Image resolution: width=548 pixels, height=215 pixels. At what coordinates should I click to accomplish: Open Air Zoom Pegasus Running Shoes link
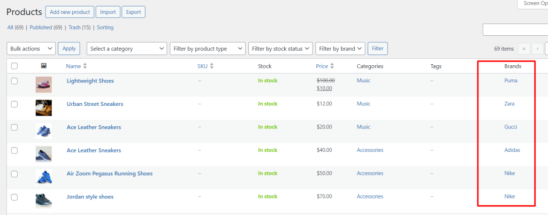pos(110,173)
